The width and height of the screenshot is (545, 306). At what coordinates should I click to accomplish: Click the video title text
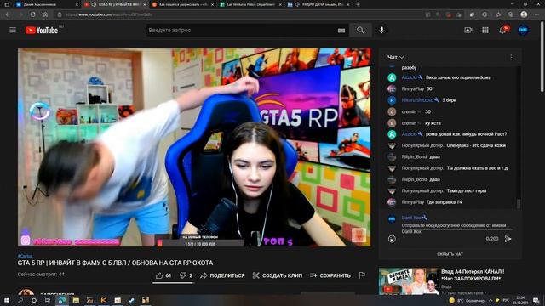coord(116,263)
